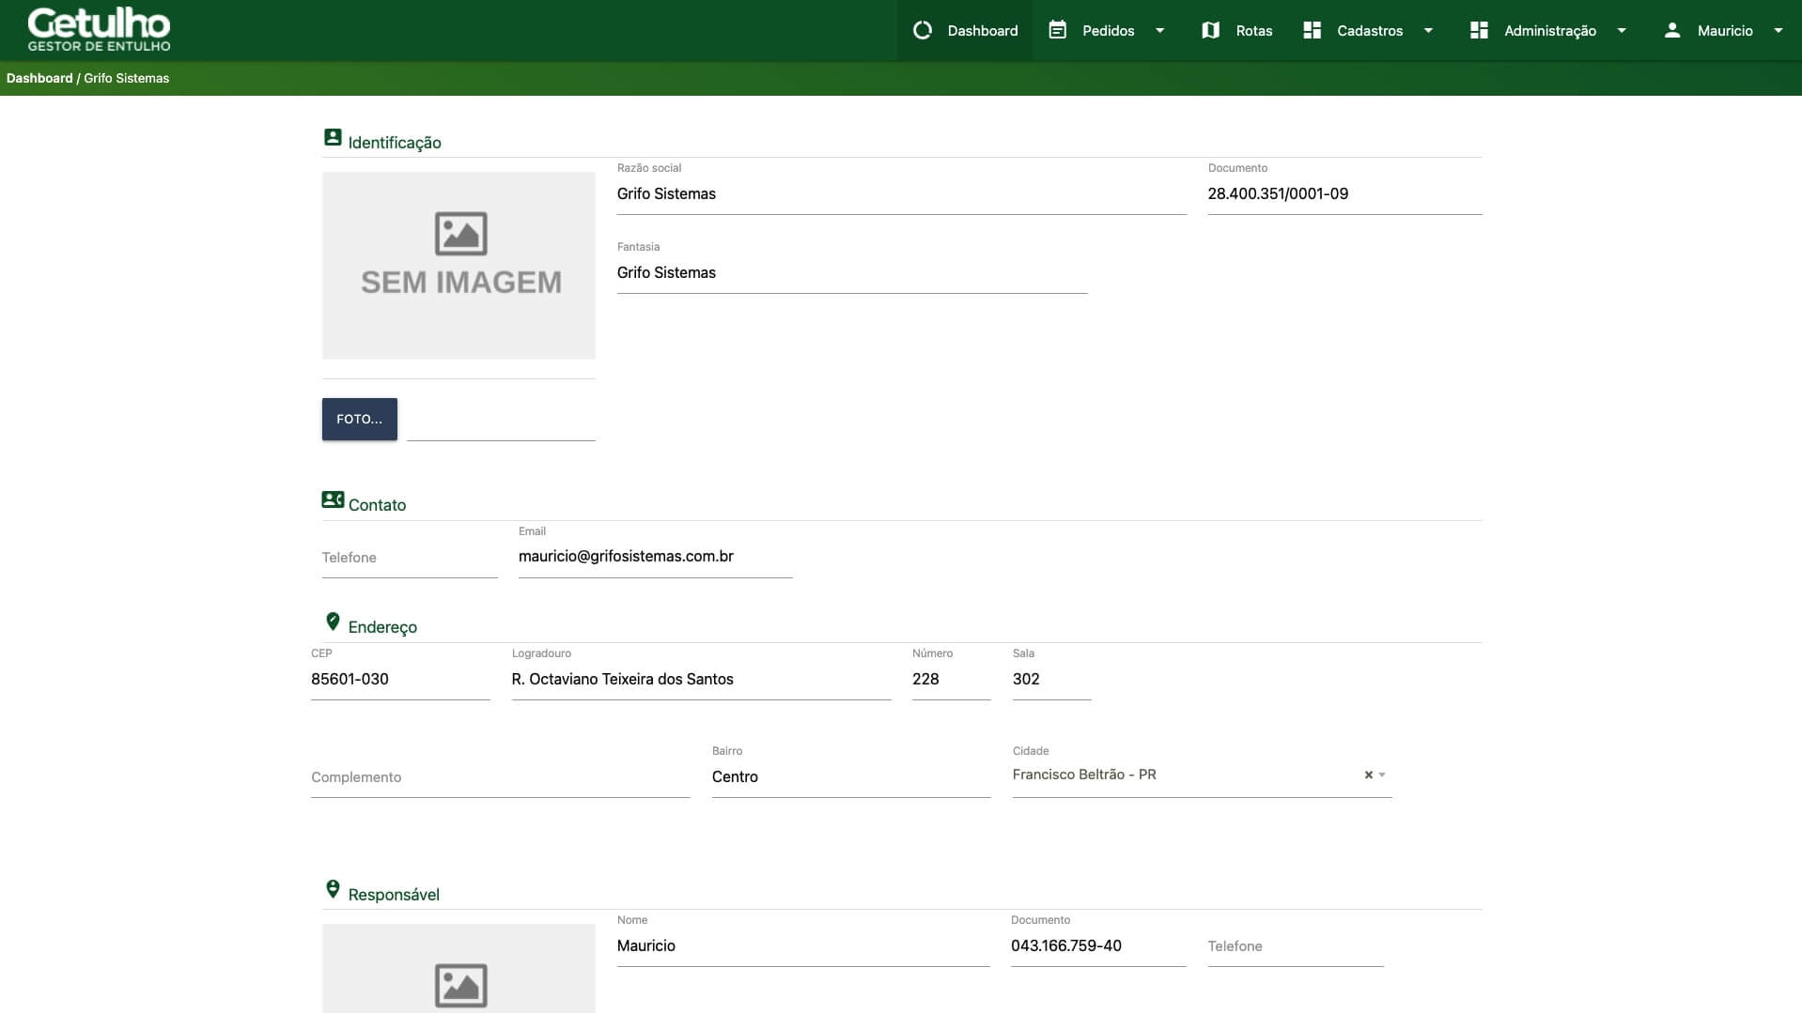Click the Logradouro field
The height and width of the screenshot is (1013, 1802).
click(x=702, y=679)
